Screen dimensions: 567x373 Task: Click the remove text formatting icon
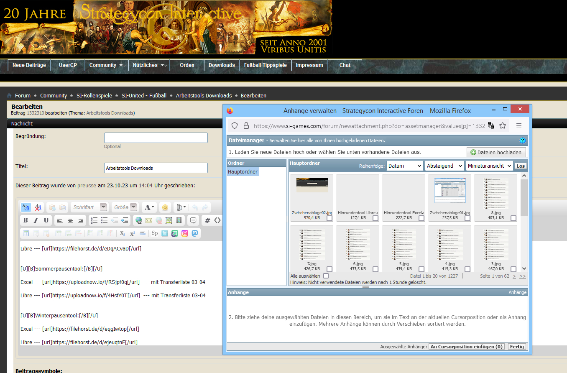[x=38, y=207]
